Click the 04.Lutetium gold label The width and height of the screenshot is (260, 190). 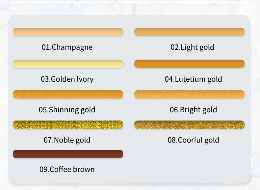click(193, 79)
